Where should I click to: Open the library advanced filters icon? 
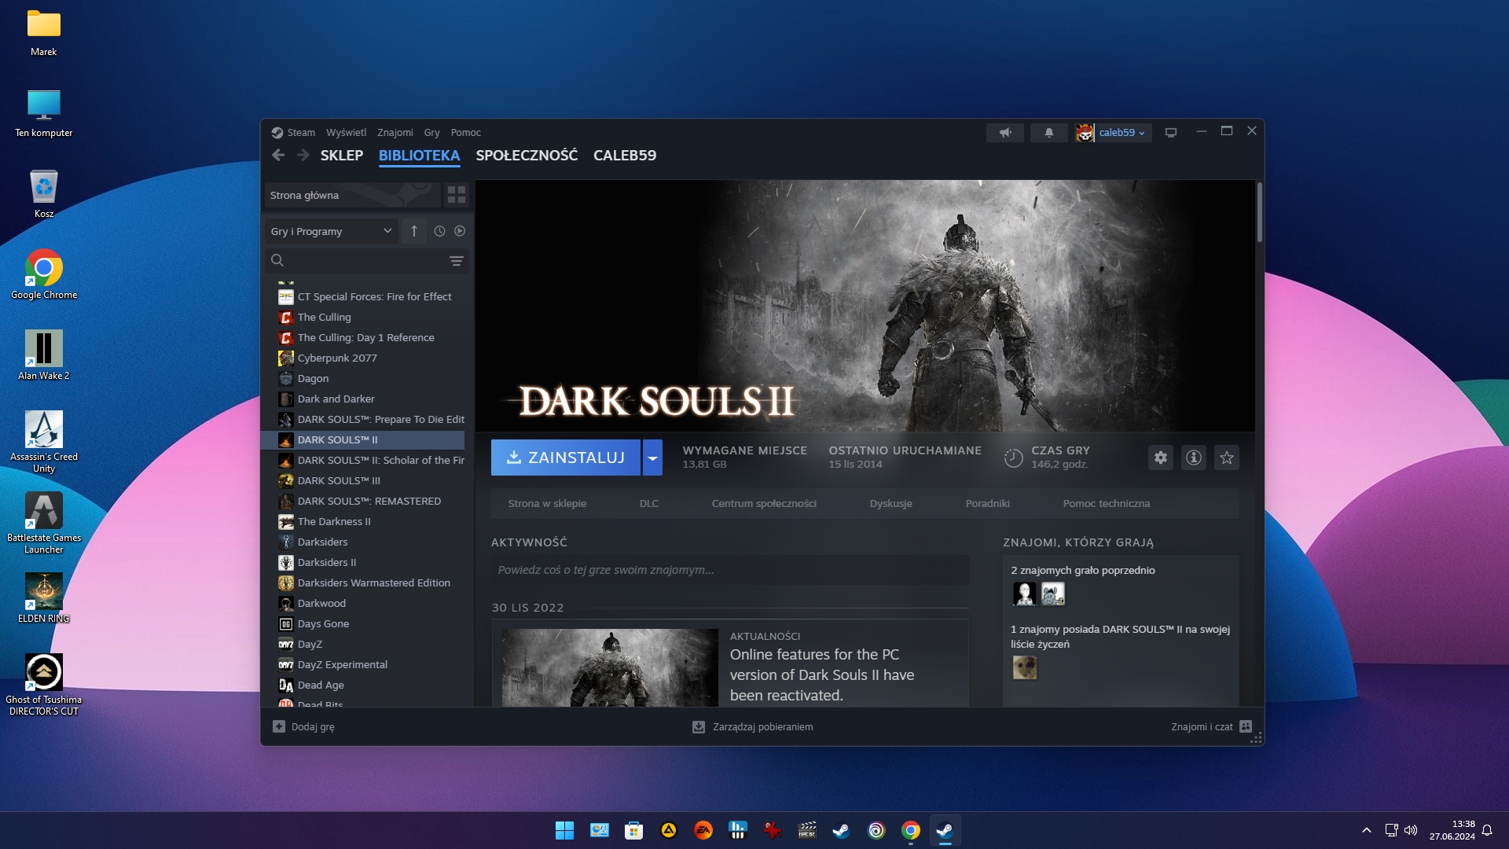coord(456,261)
